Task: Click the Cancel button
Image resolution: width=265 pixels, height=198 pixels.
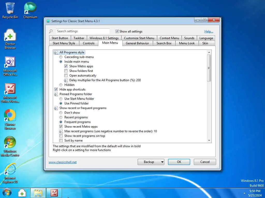Action: pyautogui.click(x=205, y=162)
